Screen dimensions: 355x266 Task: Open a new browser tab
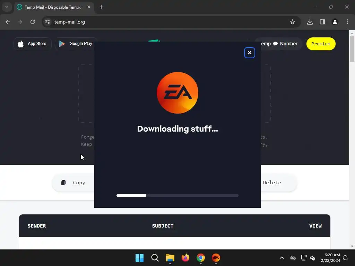tap(101, 7)
